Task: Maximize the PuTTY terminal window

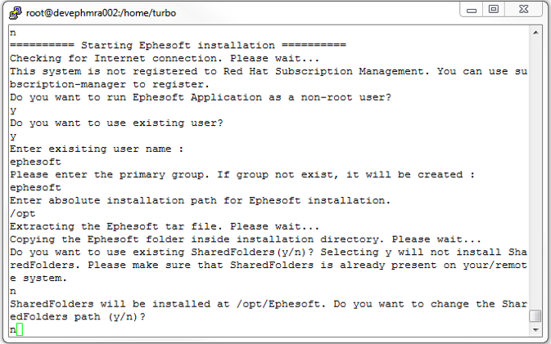Action: (x=494, y=9)
